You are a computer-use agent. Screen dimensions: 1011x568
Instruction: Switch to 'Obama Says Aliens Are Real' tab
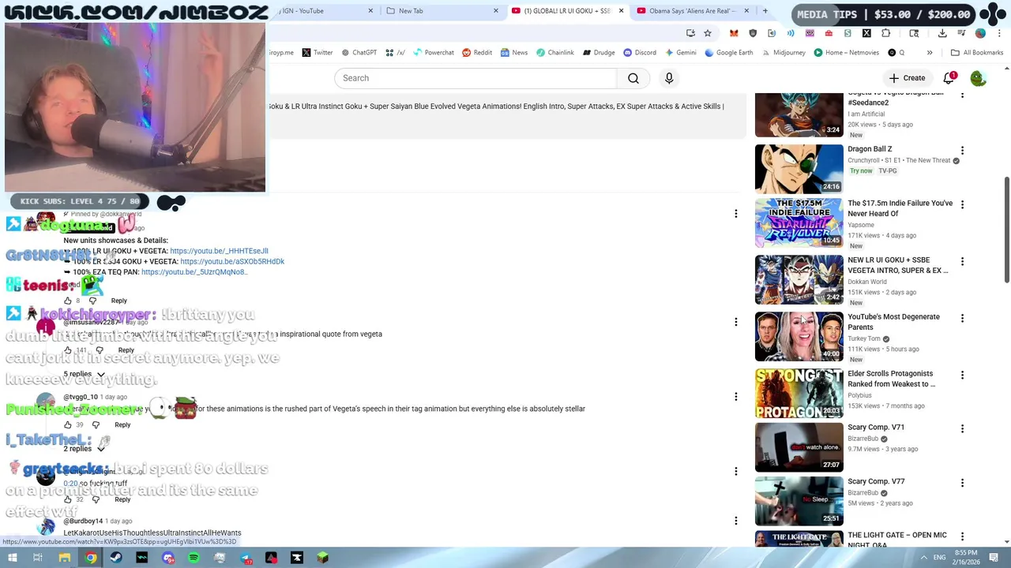[x=693, y=11]
